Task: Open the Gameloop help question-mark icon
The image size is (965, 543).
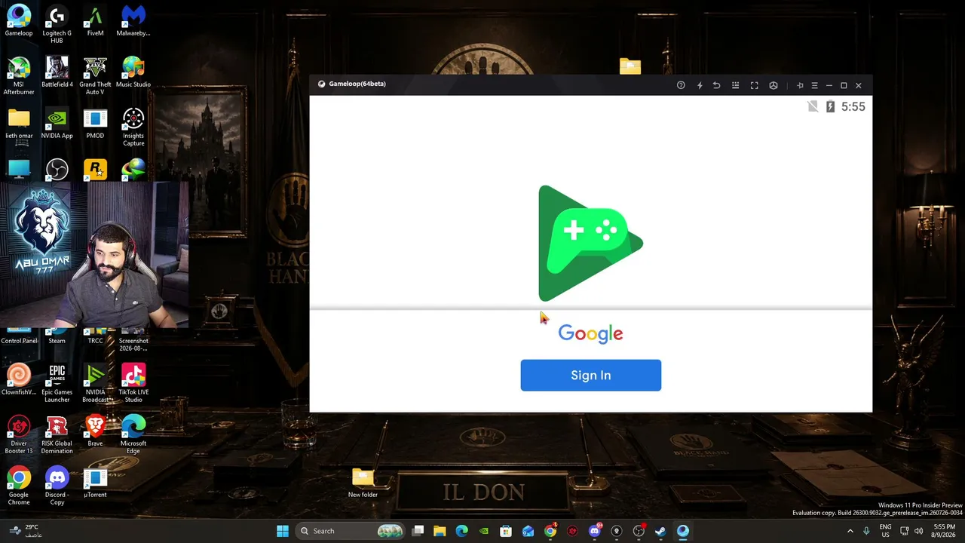Action: click(x=681, y=85)
